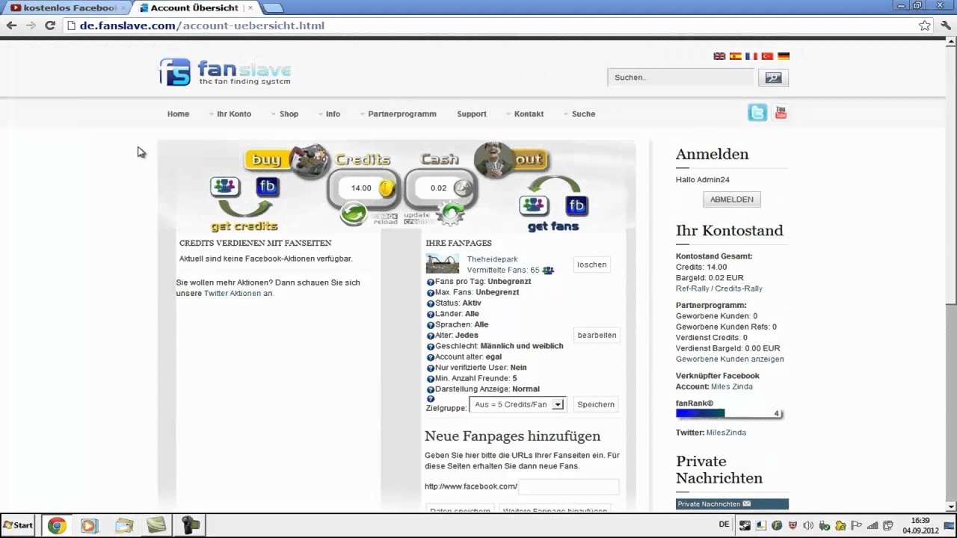Open the Twitter icon link

pos(757,113)
